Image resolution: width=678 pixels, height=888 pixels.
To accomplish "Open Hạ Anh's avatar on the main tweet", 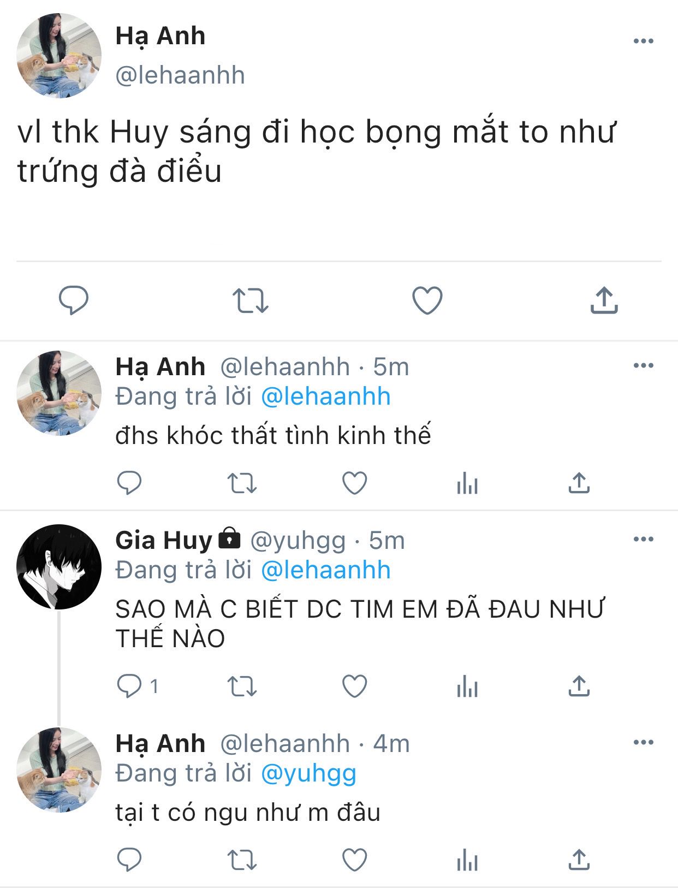I will [x=59, y=56].
